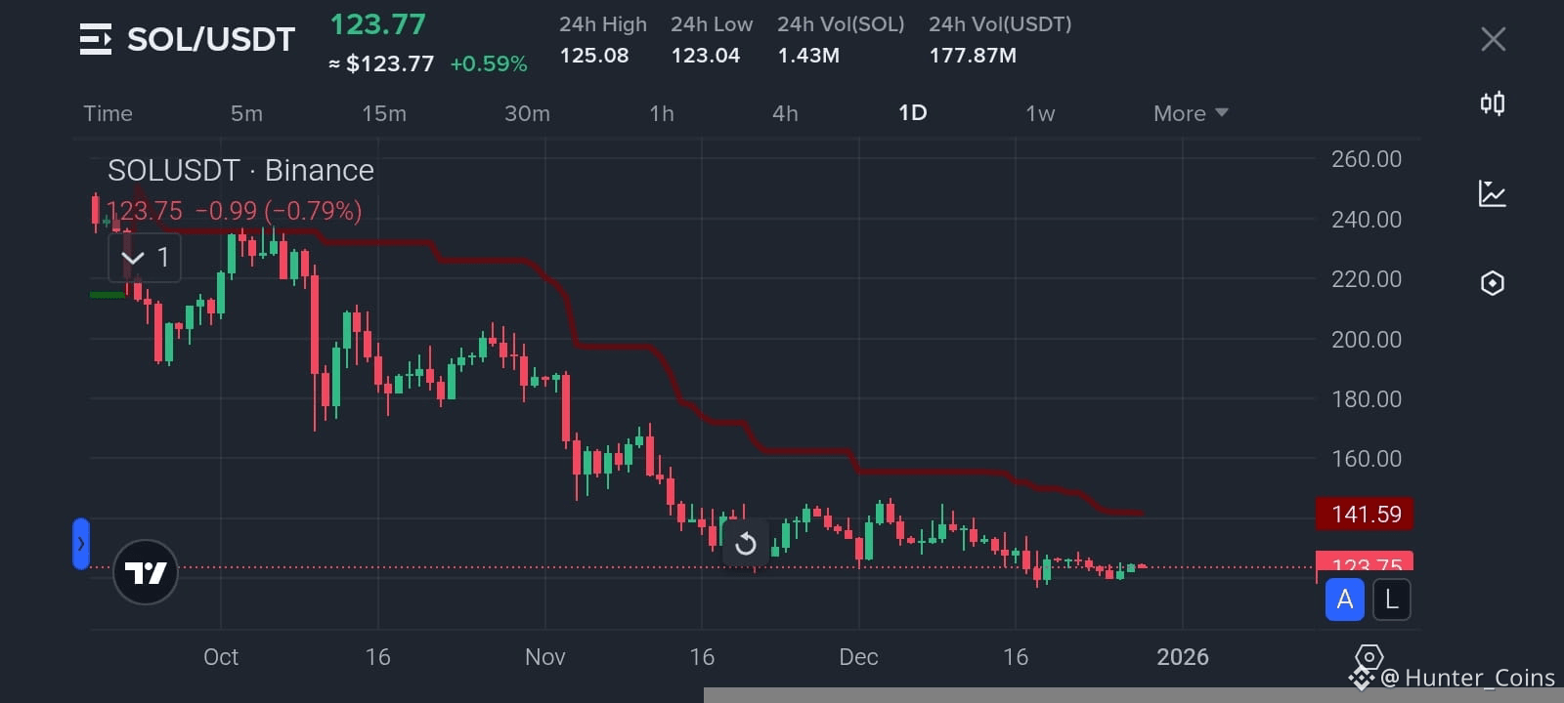This screenshot has height=703, width=1564.
Task: Click the Oct date axis label
Action: (221, 657)
